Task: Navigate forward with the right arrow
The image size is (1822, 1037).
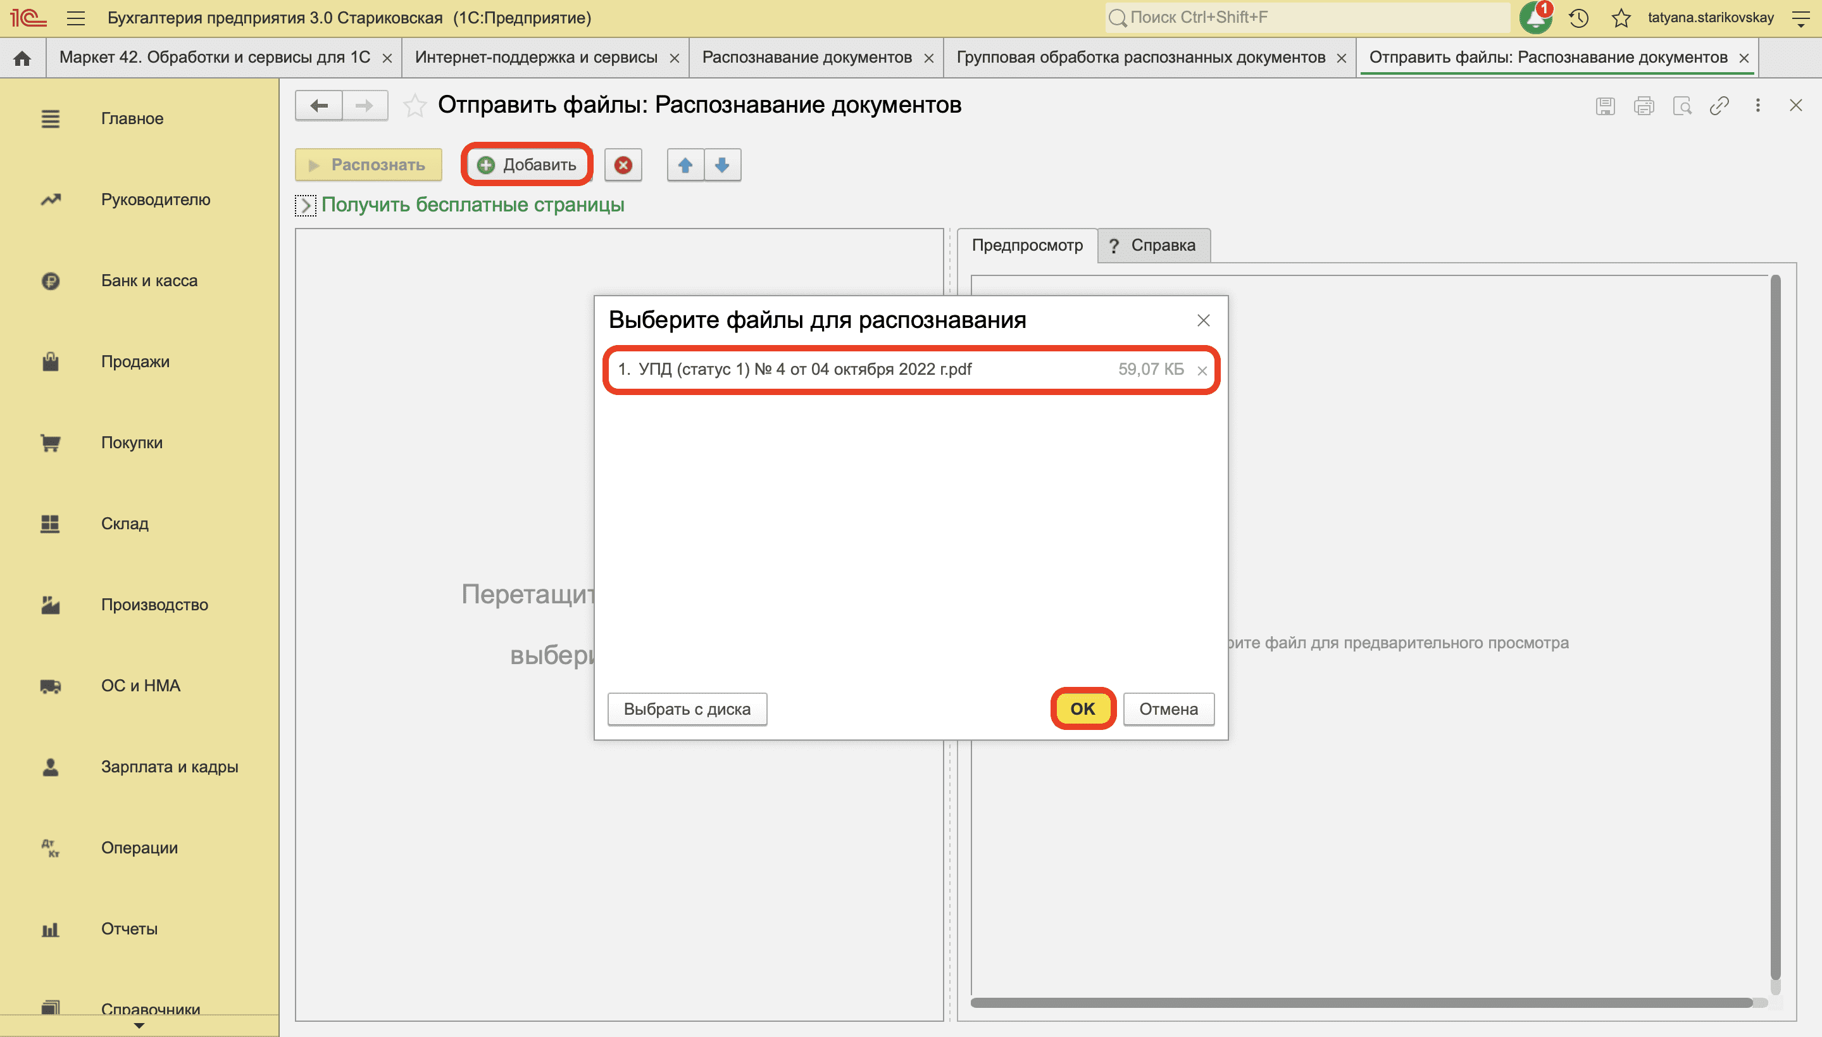Action: [x=365, y=106]
